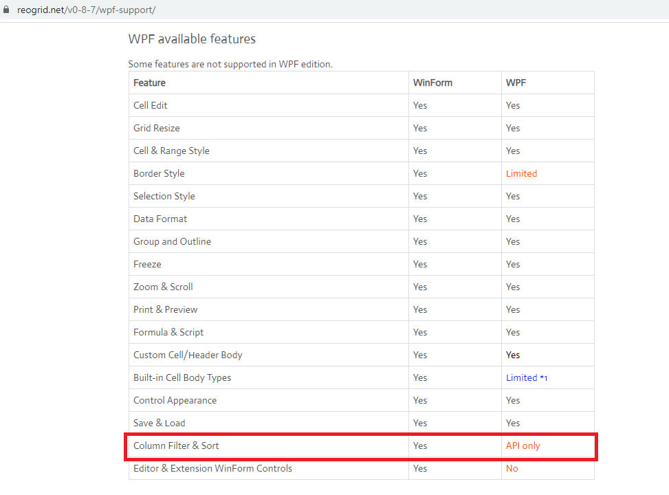Click the Built-in Cell Body Types link
This screenshot has height=495, width=669.
point(182,377)
